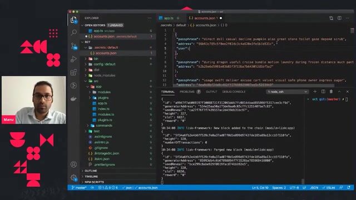Open the Source Control view icon
356x200 pixels.
(x=74, y=46)
